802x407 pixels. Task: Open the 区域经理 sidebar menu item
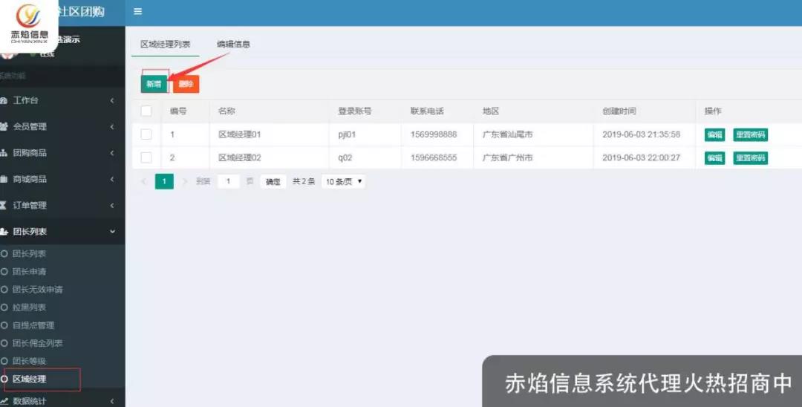[x=29, y=380]
